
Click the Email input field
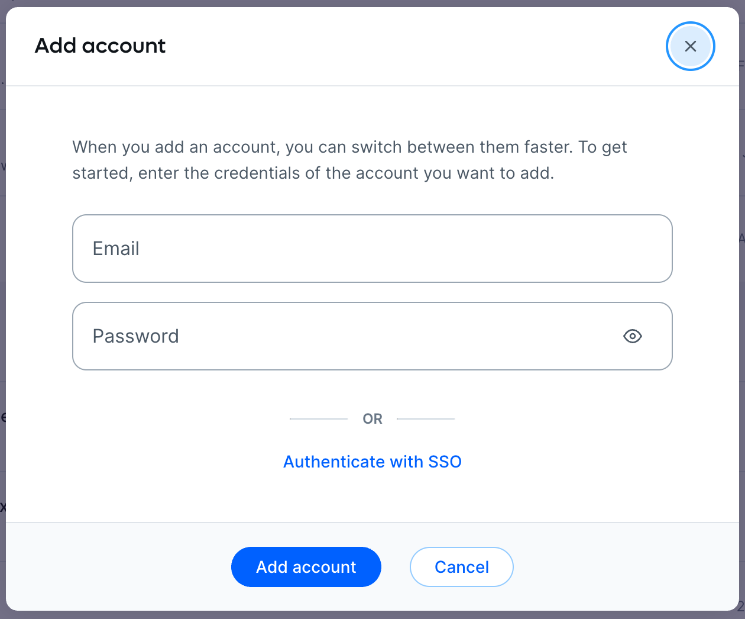(x=372, y=249)
